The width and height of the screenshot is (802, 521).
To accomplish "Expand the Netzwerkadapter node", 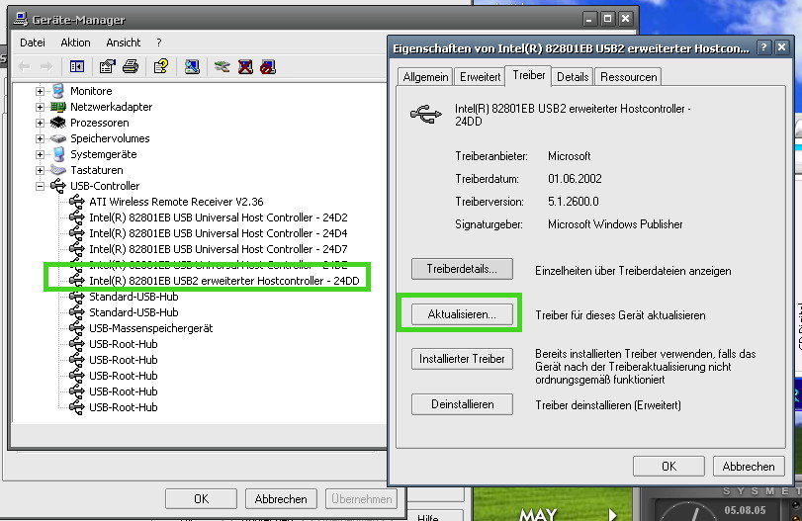I will (x=40, y=108).
